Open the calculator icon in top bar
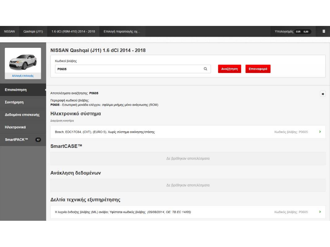Image resolution: width=330 pixels, height=247 pixels. (x=324, y=31)
